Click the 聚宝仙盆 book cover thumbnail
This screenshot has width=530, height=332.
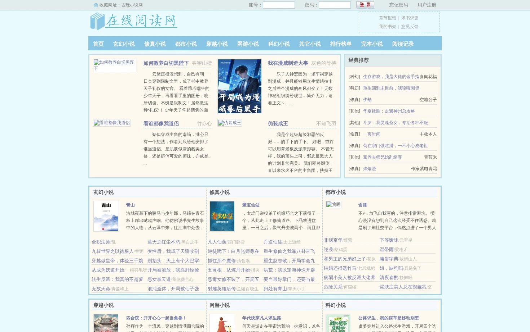coord(222,216)
